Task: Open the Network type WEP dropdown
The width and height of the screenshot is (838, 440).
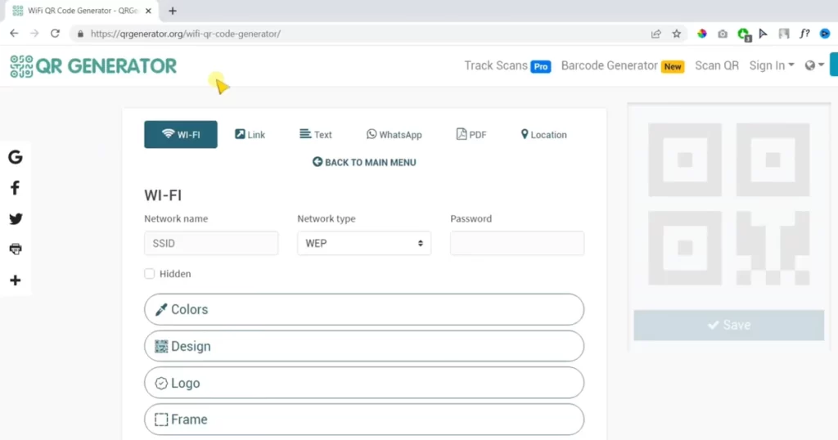Action: pyautogui.click(x=364, y=244)
